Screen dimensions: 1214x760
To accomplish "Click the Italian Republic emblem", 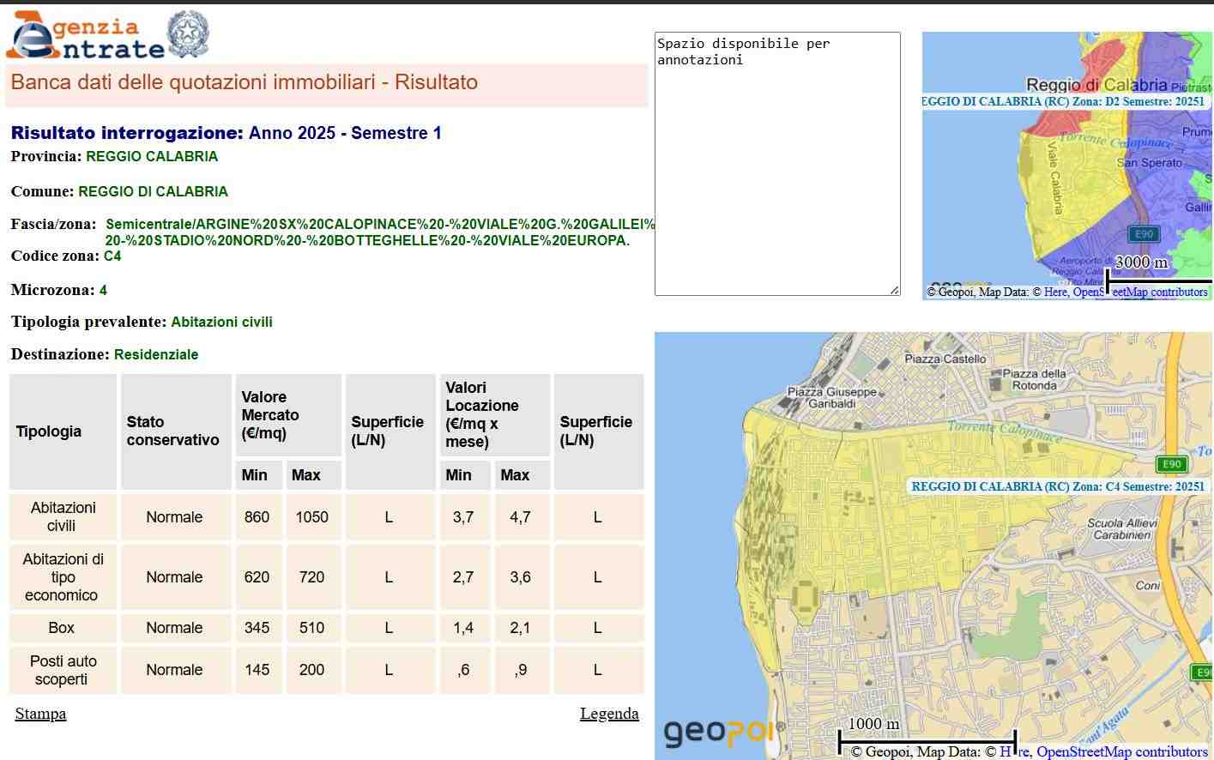I will click(x=188, y=34).
